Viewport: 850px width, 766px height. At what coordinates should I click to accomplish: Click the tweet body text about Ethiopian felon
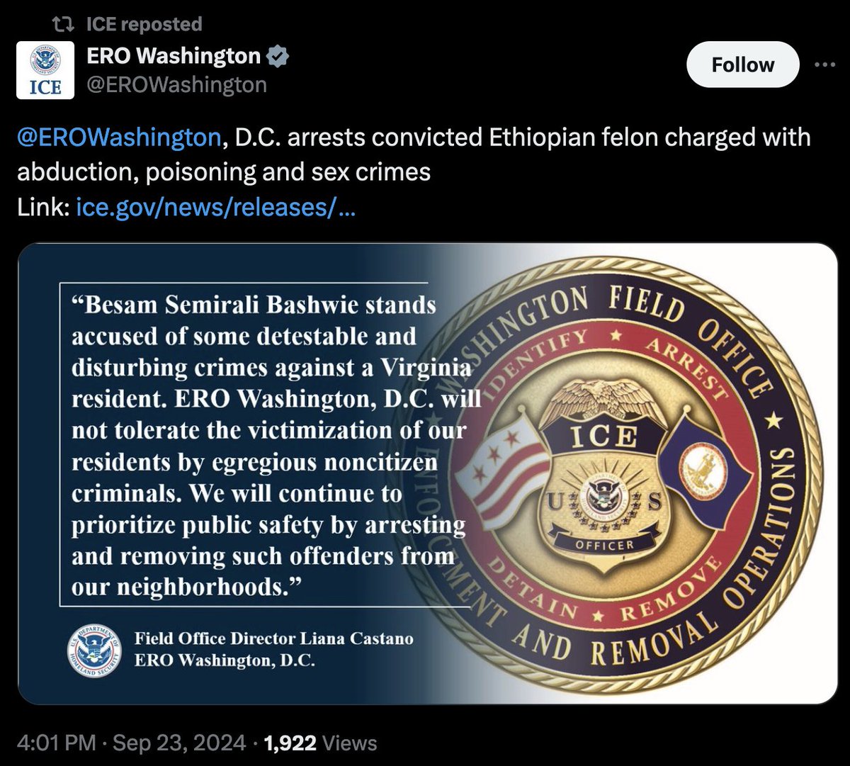tap(414, 154)
